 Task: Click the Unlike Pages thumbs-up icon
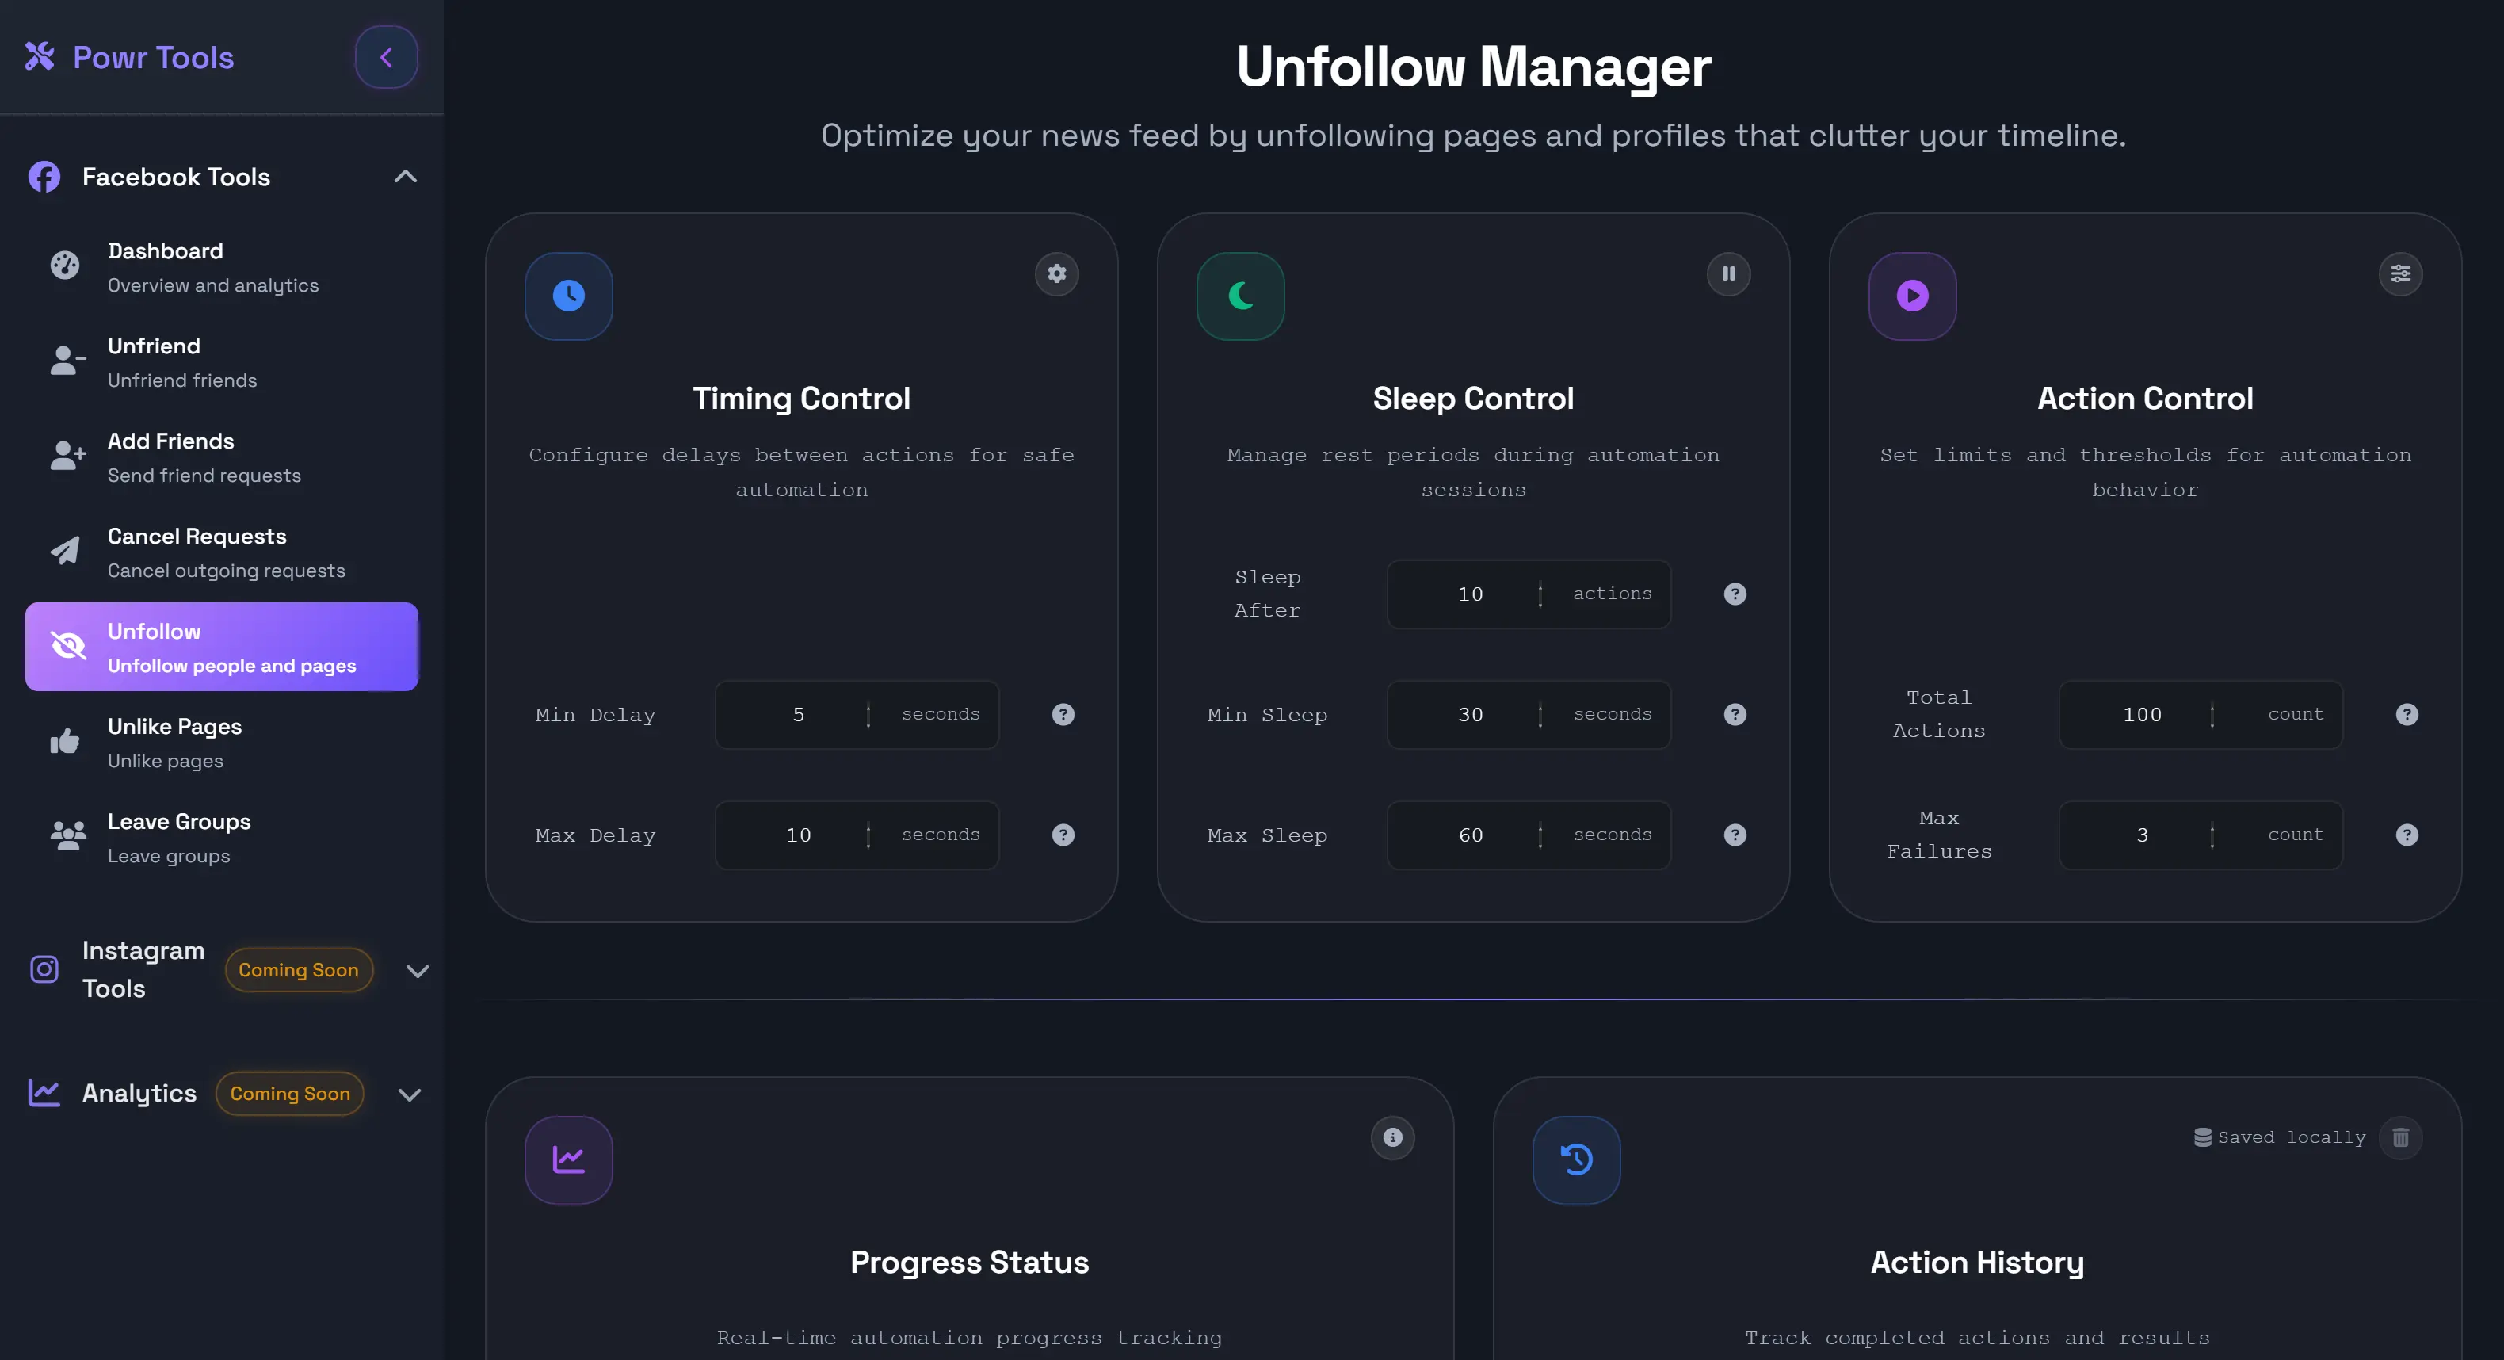pyautogui.click(x=65, y=741)
